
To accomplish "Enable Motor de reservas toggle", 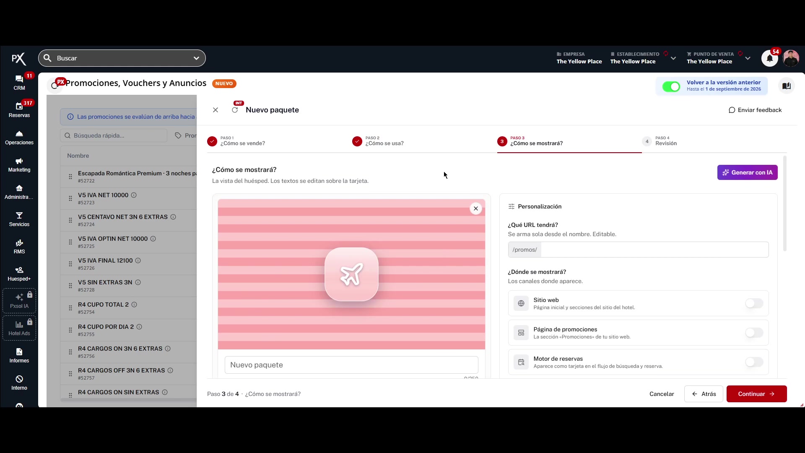I will [x=754, y=362].
